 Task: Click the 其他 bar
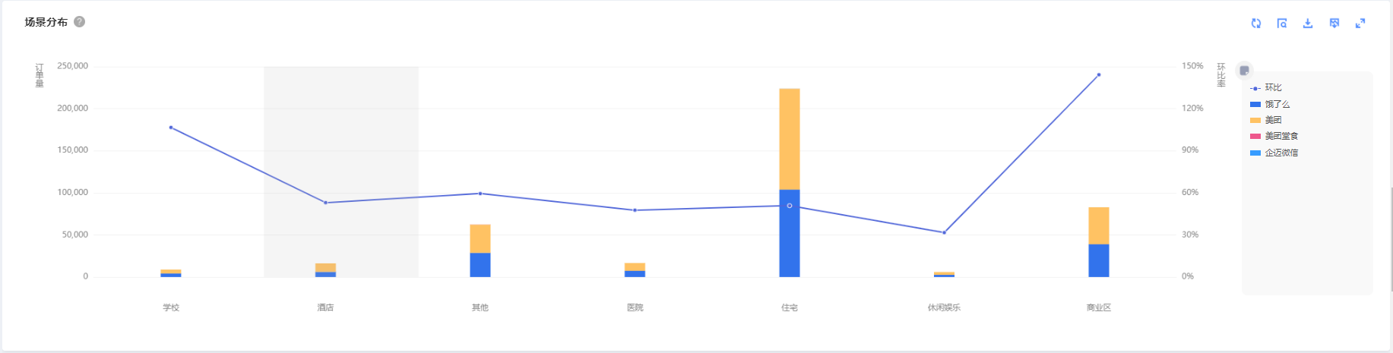click(480, 251)
